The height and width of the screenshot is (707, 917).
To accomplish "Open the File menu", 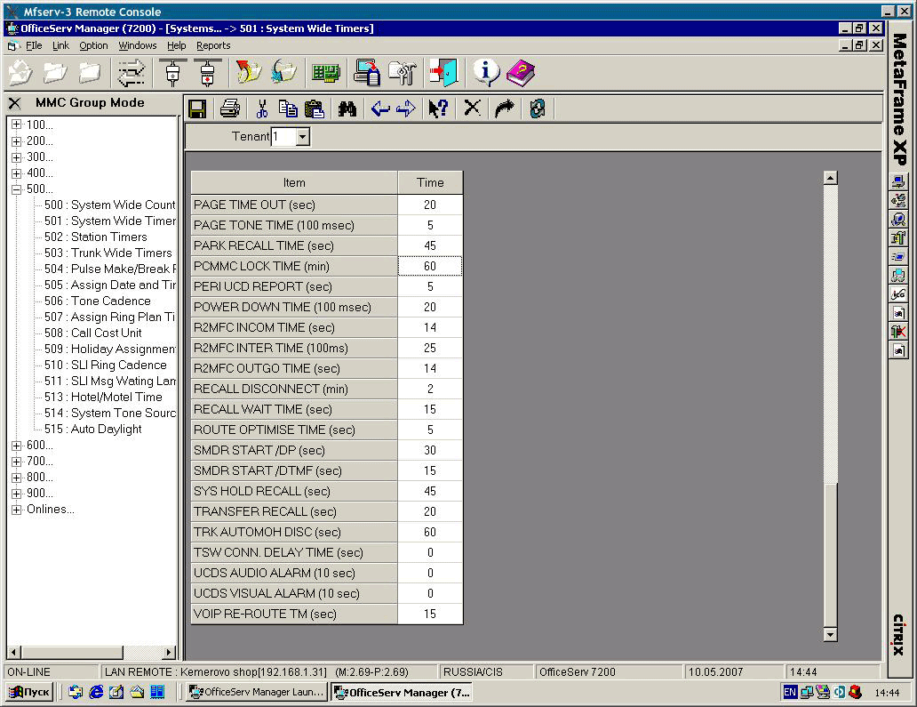I will (34, 45).
